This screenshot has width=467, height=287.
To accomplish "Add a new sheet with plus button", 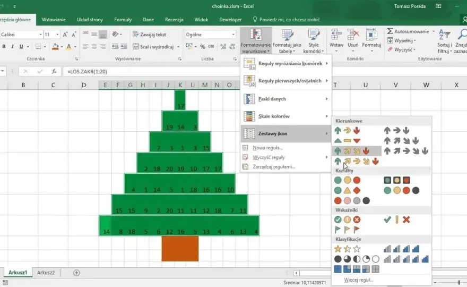I will click(76, 273).
